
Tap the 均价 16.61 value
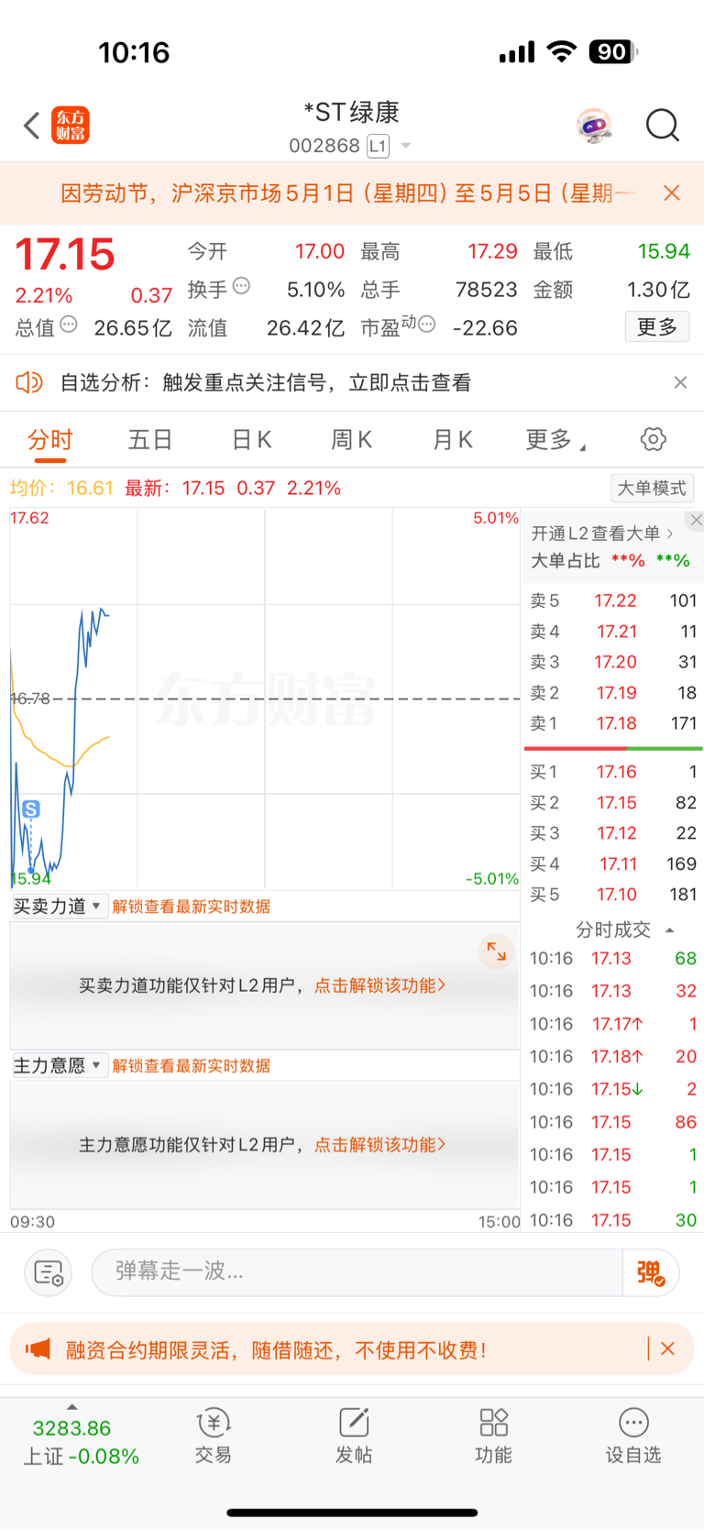pyautogui.click(x=61, y=488)
